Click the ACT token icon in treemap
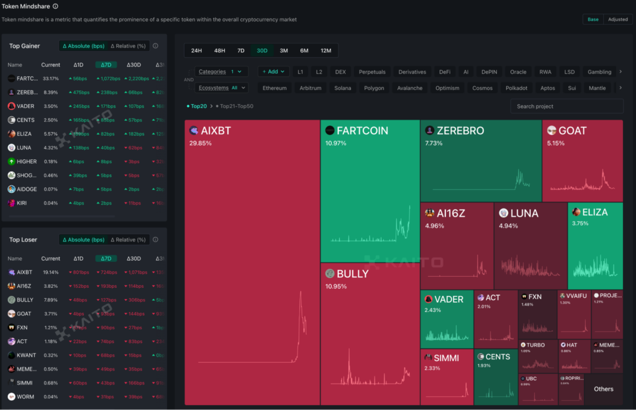The height and width of the screenshot is (410, 636). 481,298
